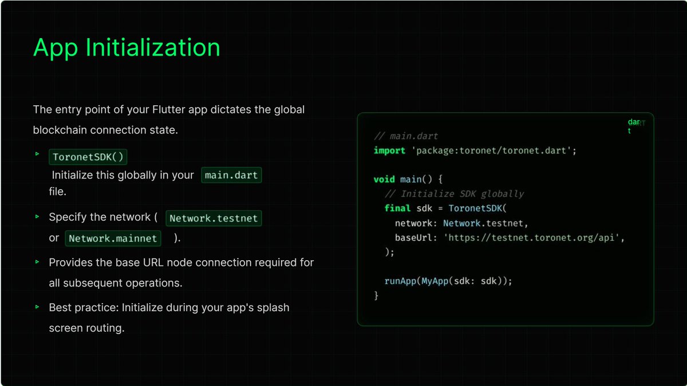Click the "// main.dart" comment in the code block
This screenshot has width=687, height=386.
coord(406,136)
